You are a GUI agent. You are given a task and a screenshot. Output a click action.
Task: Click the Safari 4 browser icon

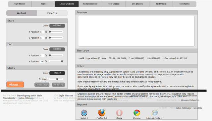[x=84, y=113]
